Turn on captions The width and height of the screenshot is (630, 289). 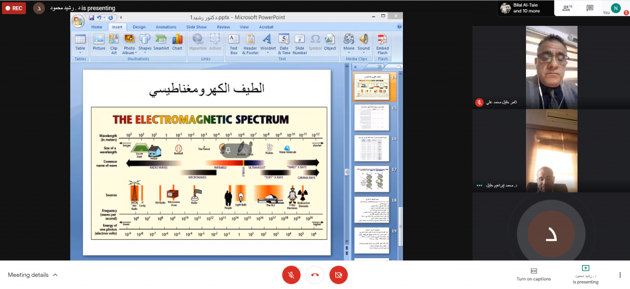pyautogui.click(x=534, y=274)
